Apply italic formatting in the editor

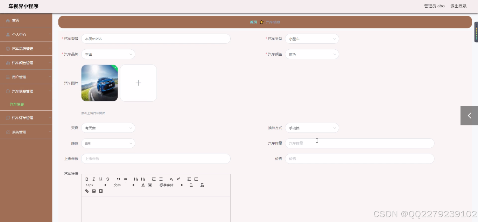(94, 179)
